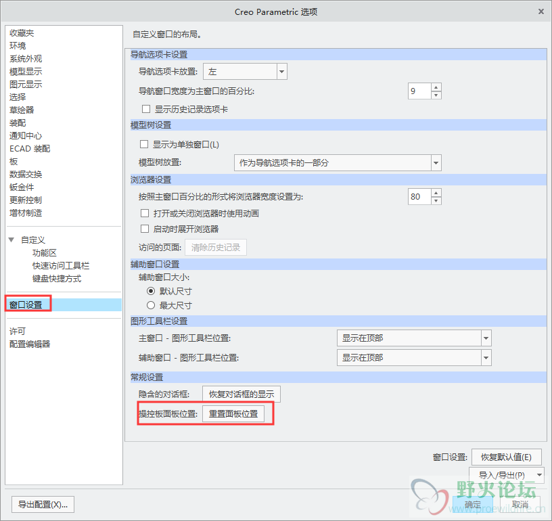552x521 pixels.
Task: Open 收藏夹 category
Action: (22, 33)
